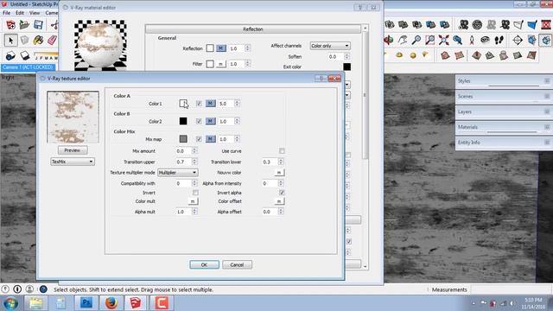Enable the Use curve checkbox
The height and width of the screenshot is (311, 553).
coord(282,151)
